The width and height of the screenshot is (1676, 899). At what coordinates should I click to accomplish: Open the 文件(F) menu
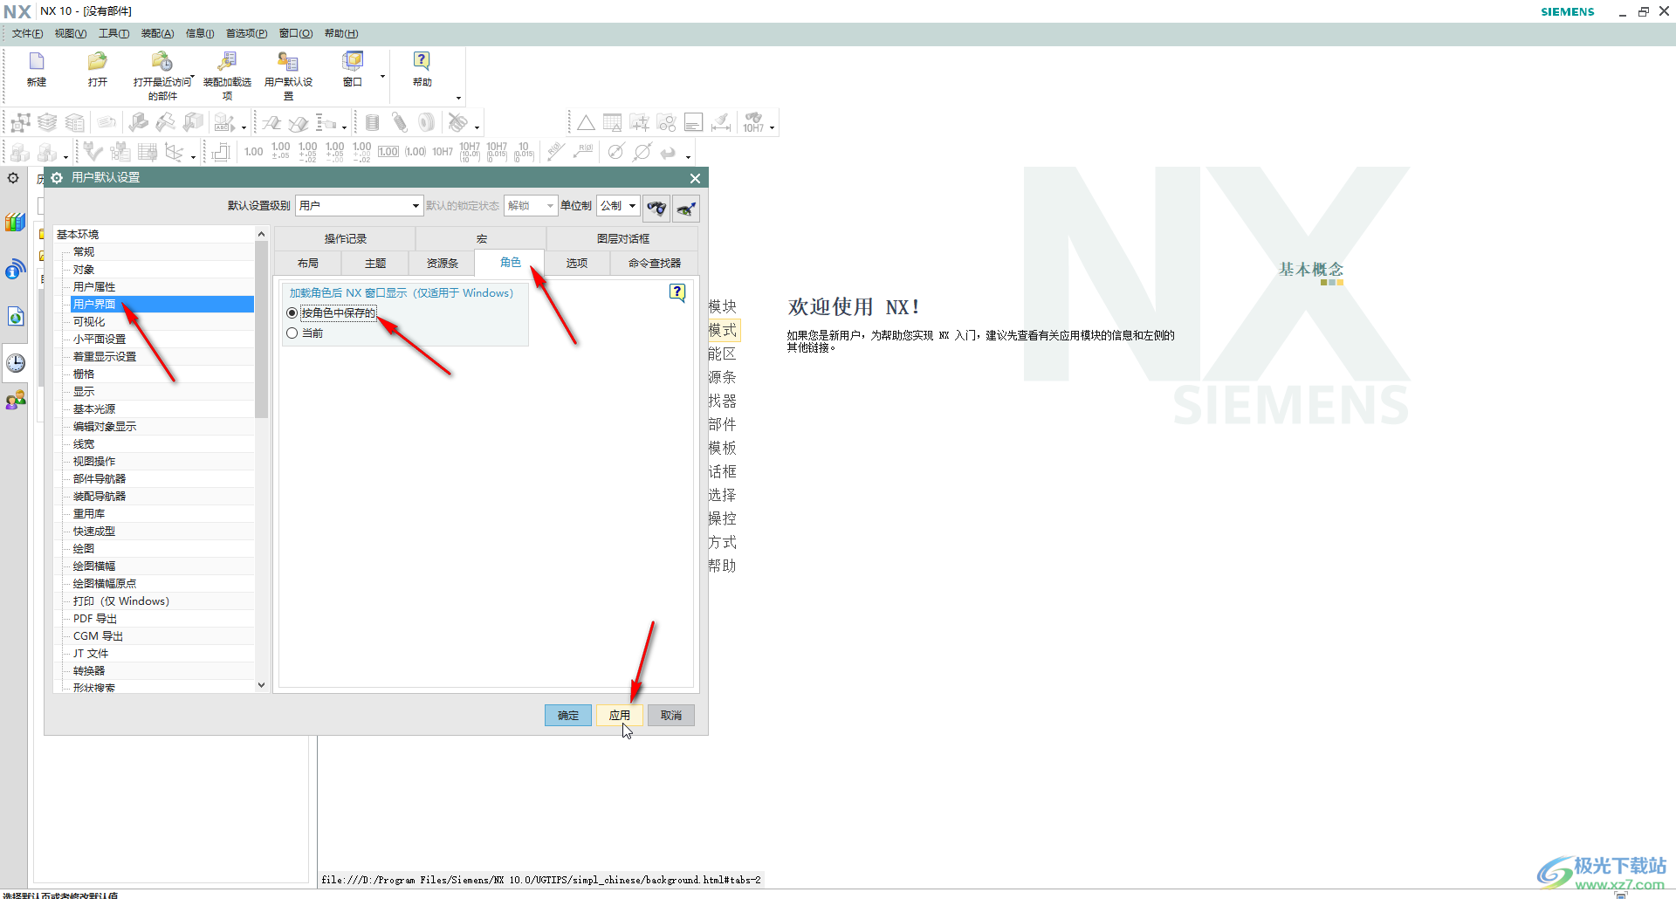click(27, 33)
